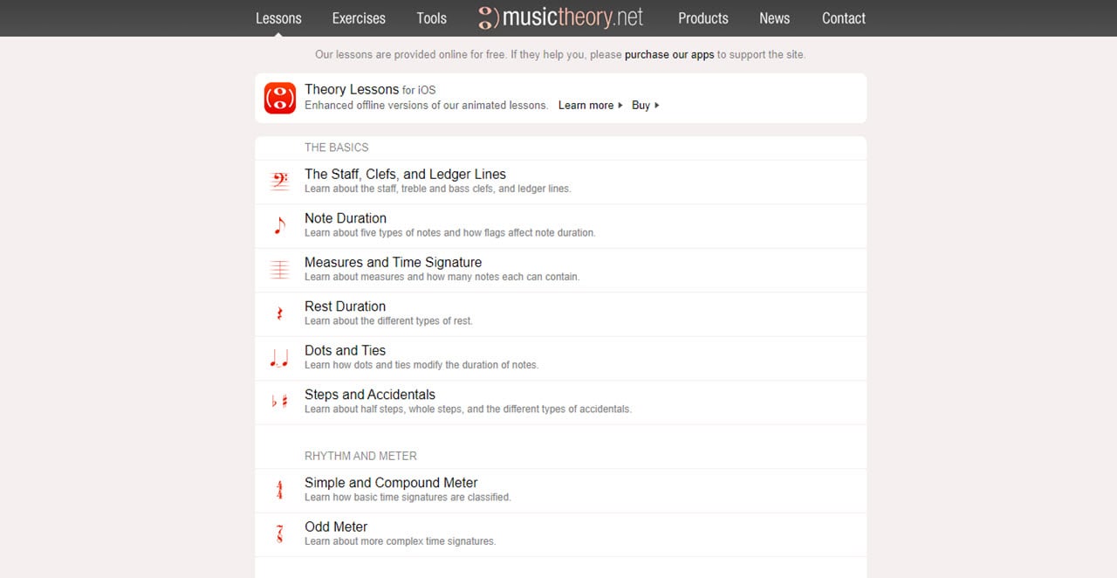Open the Tools menu
1117x578 pixels.
[431, 18]
